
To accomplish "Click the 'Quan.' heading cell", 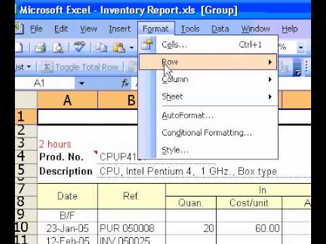I will 191,203.
